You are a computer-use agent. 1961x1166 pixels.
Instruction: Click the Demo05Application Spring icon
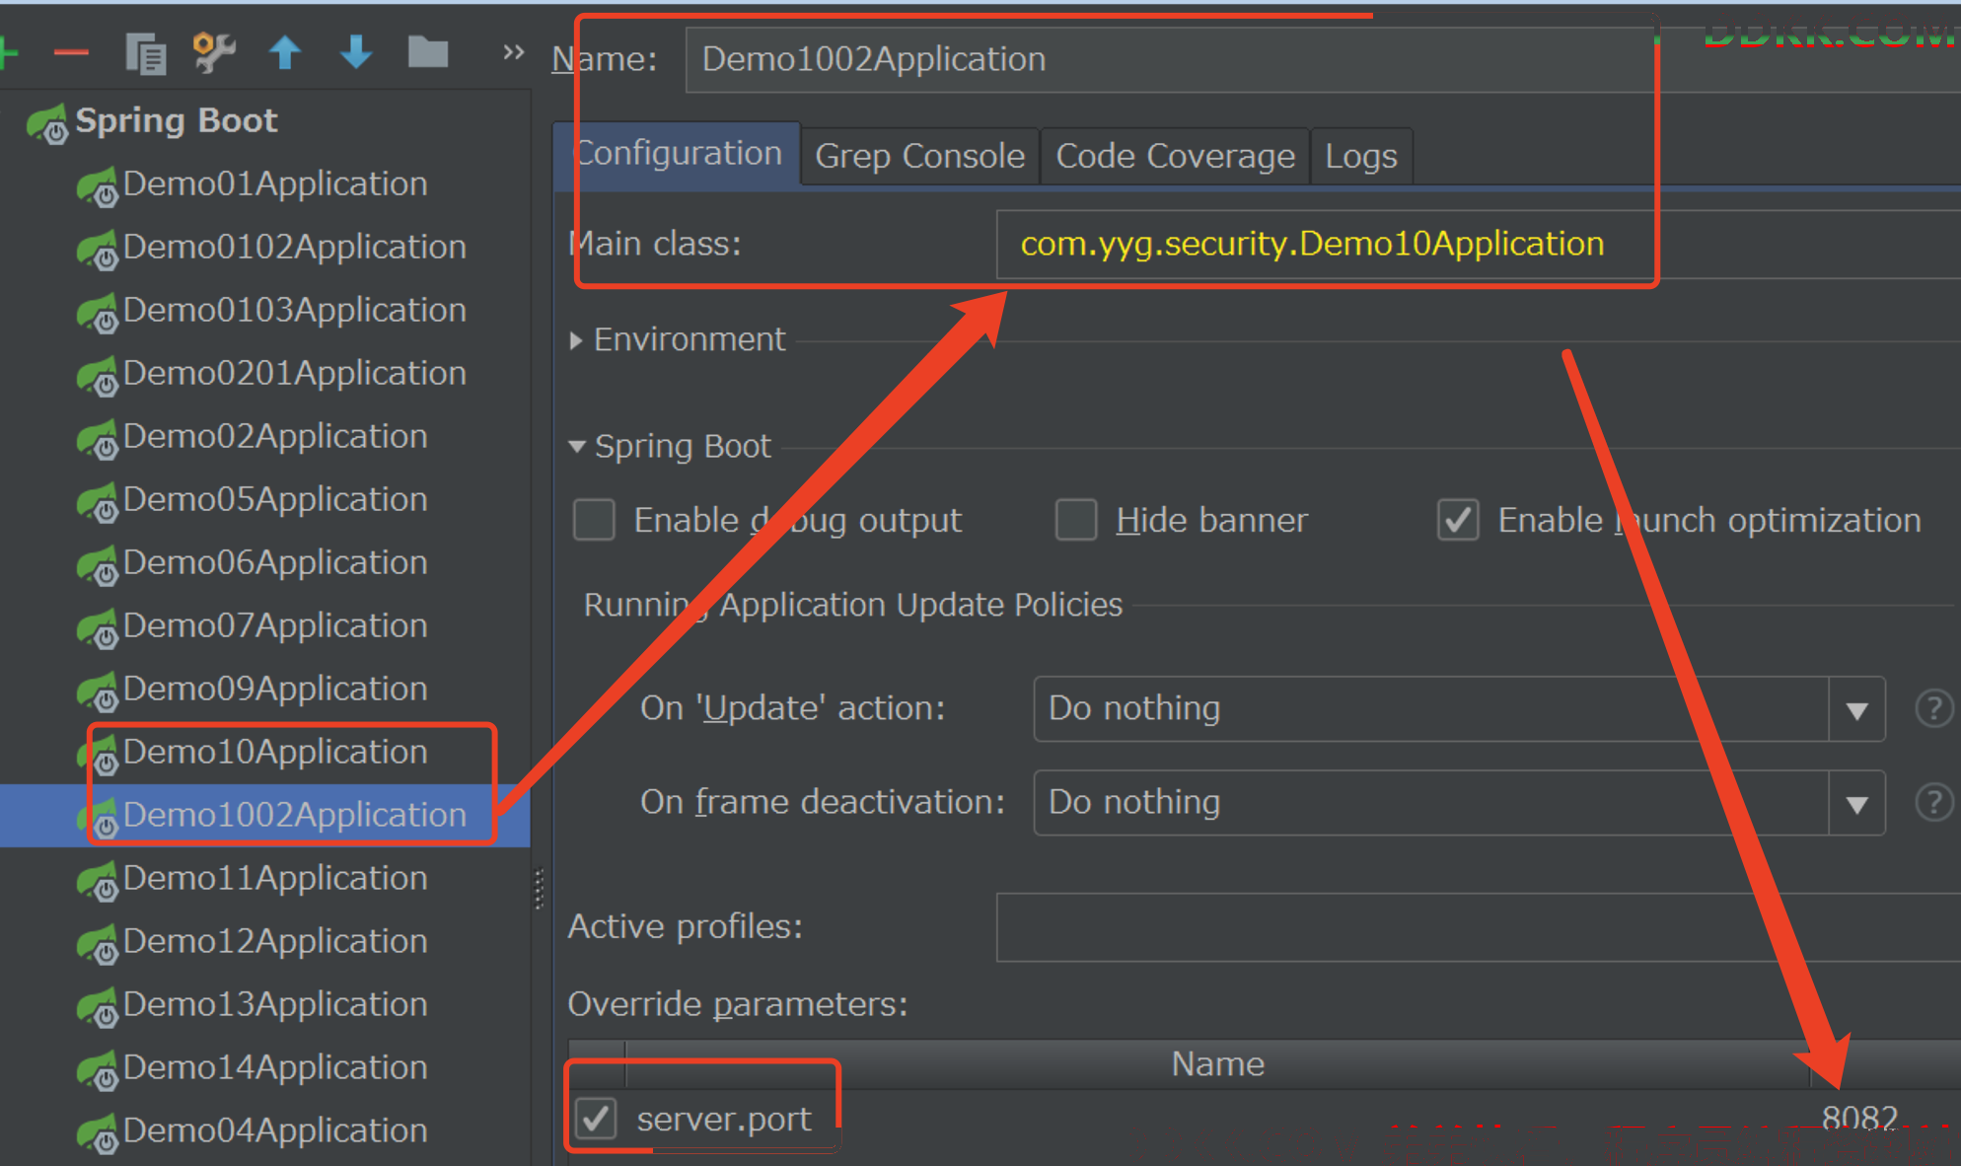[x=98, y=502]
